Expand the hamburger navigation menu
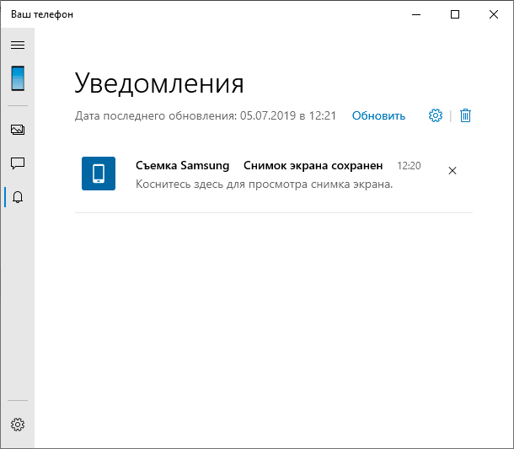514x449 pixels. coord(17,45)
